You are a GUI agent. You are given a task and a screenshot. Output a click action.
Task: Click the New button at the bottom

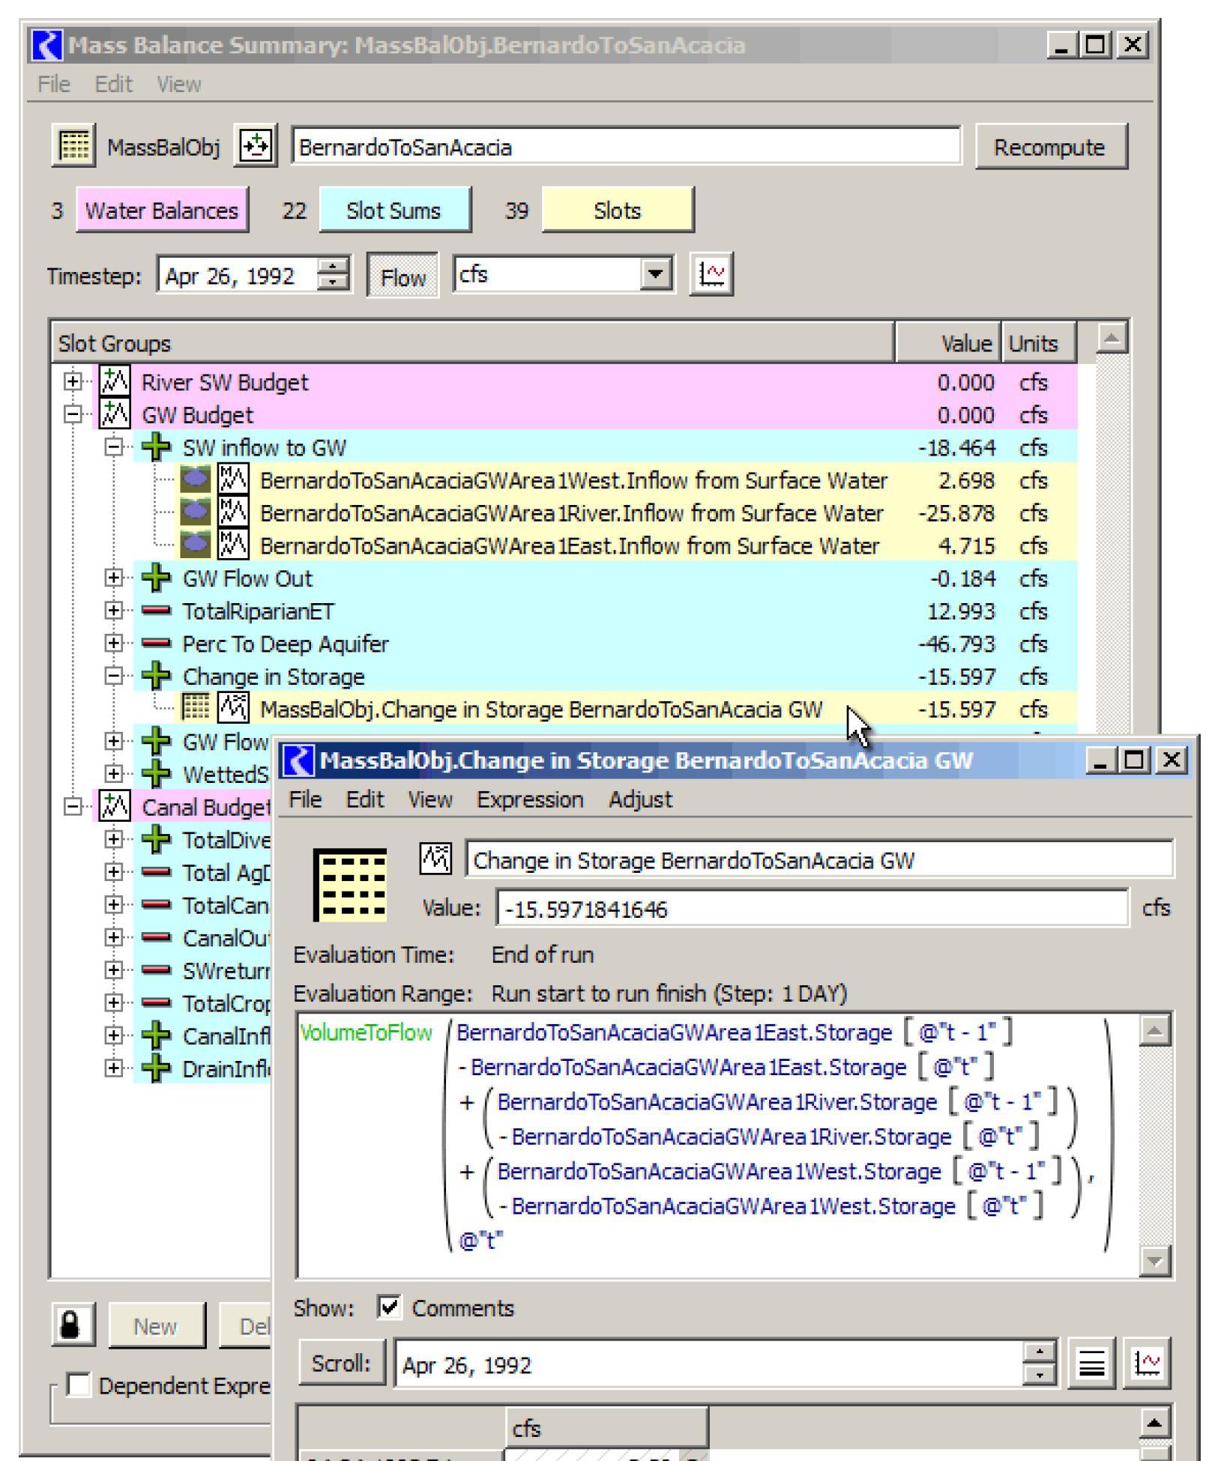156,1326
